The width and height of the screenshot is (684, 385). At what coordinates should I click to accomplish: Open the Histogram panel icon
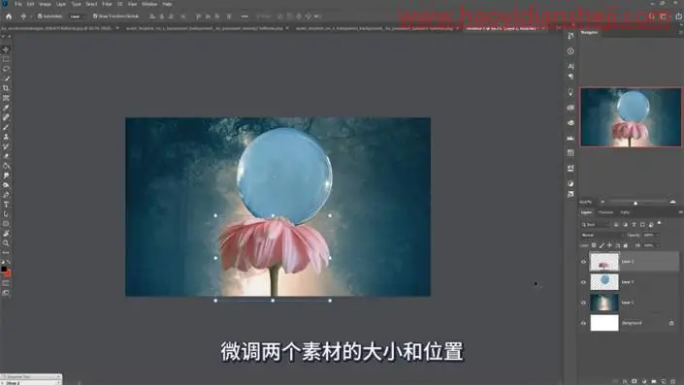point(570,138)
